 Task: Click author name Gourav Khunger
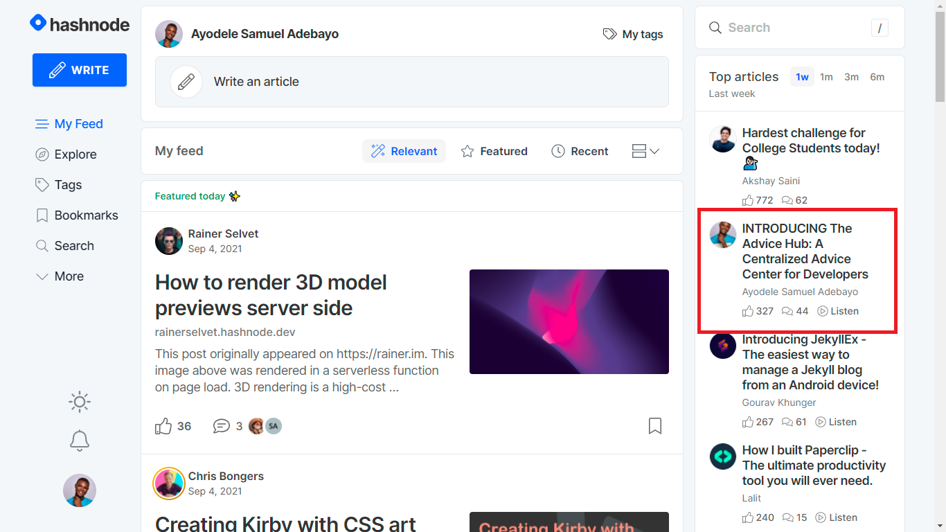779,402
